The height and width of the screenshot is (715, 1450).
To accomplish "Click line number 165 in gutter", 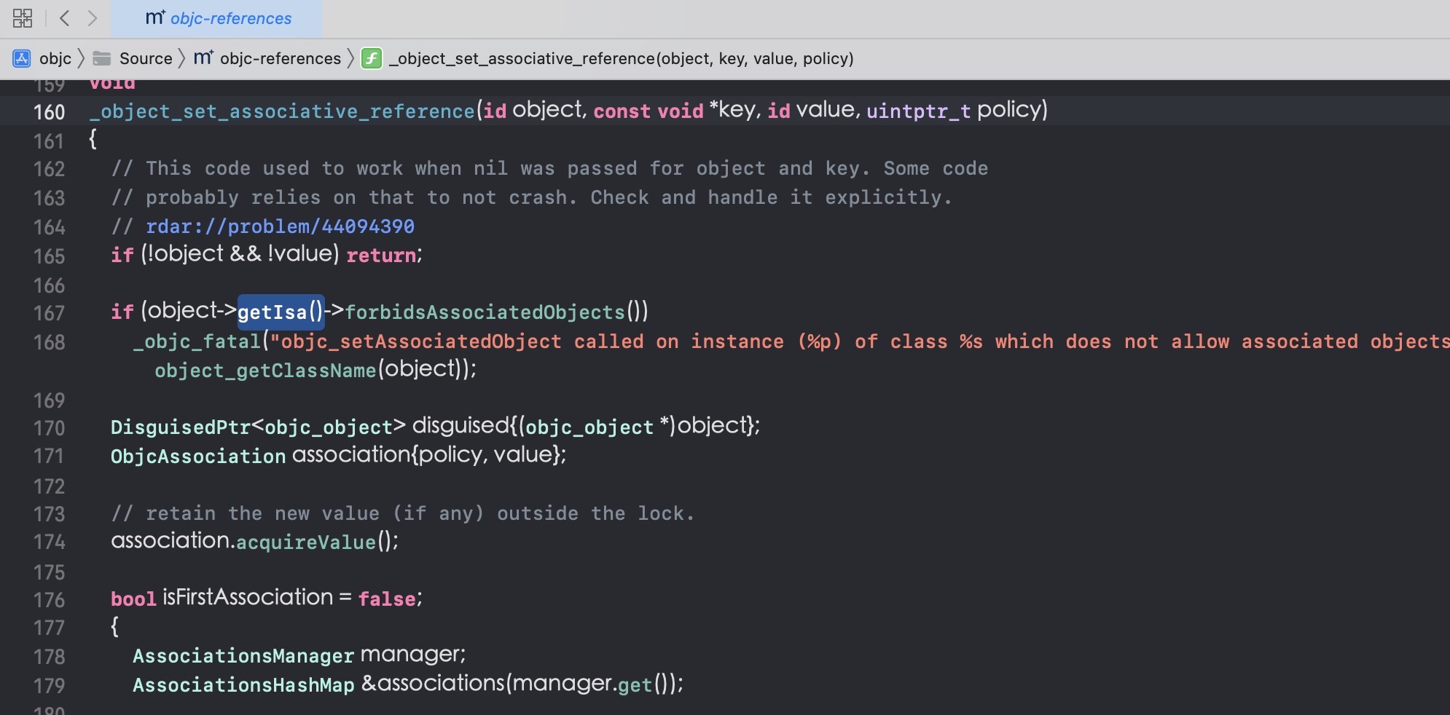I will coord(49,256).
